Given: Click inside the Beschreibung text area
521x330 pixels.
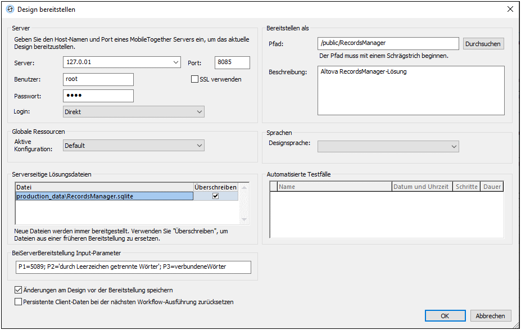Looking at the screenshot, I should tap(410, 91).
